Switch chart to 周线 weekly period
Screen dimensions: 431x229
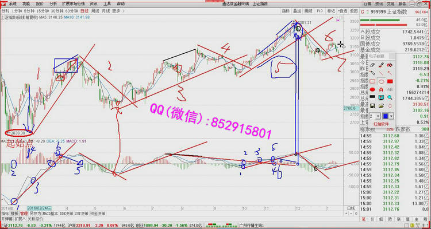(96, 10)
